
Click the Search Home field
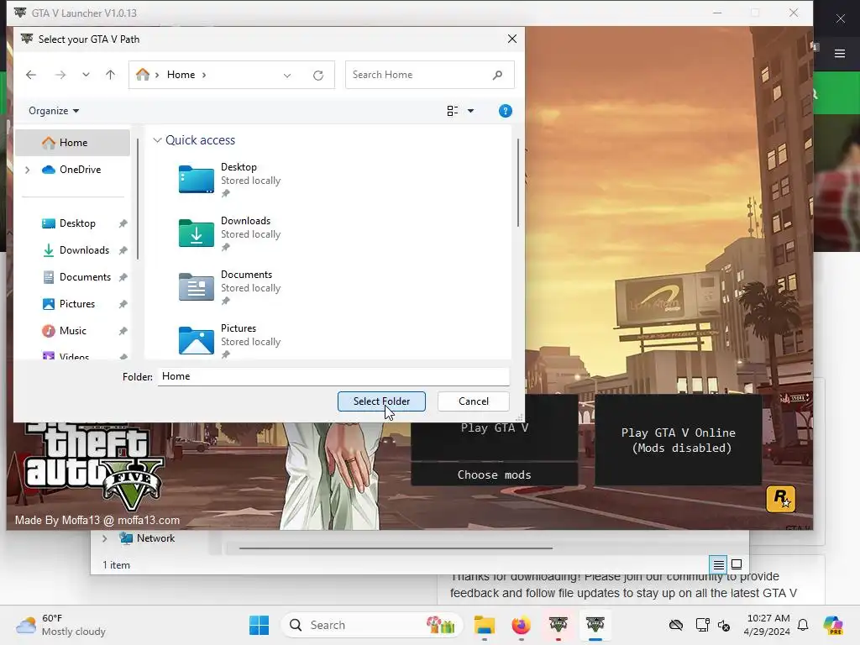point(429,75)
